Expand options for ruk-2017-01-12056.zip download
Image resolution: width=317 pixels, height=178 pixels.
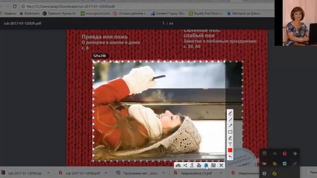pyautogui.click(x=49, y=173)
